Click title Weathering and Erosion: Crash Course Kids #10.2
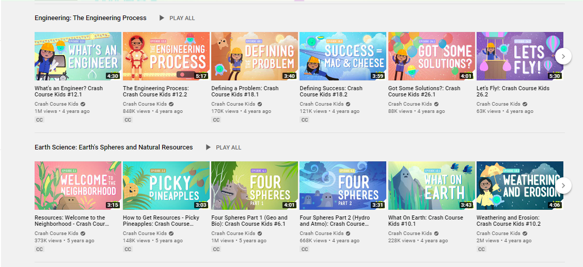 509,221
